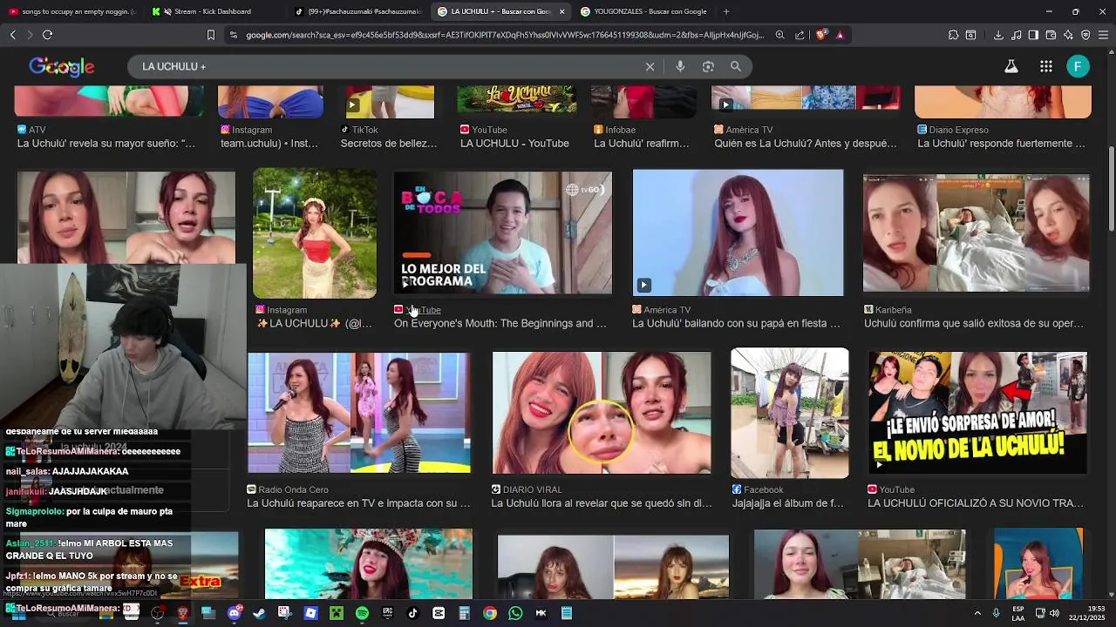
Task: Open 'LA UCHULU - YouTube' result link
Action: (x=514, y=144)
